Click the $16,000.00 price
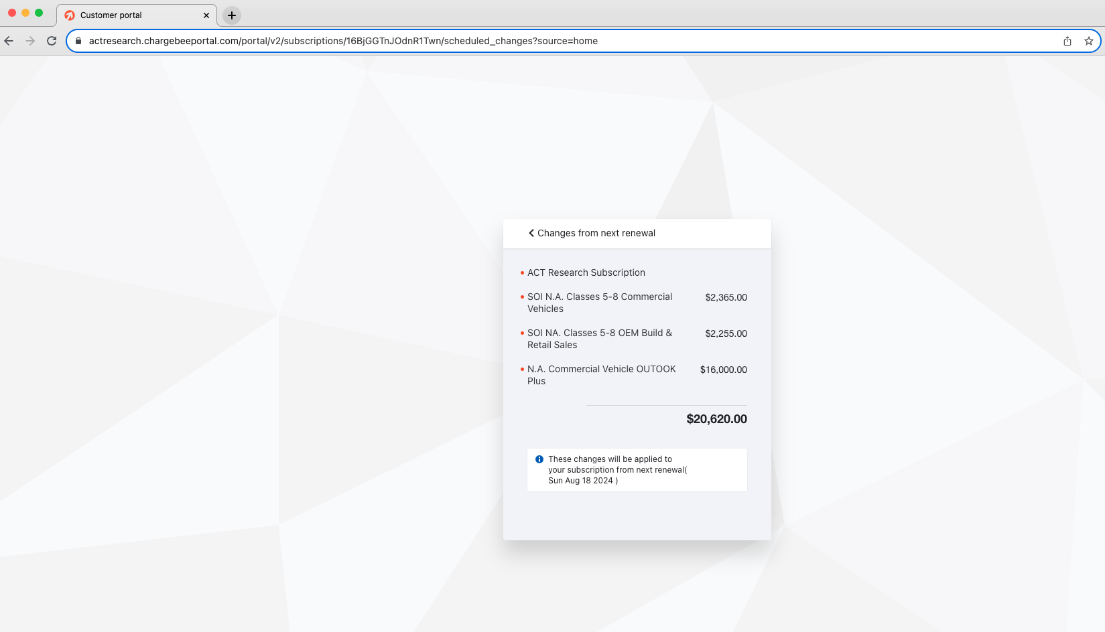Viewport: 1105px width, 632px height. click(x=724, y=370)
